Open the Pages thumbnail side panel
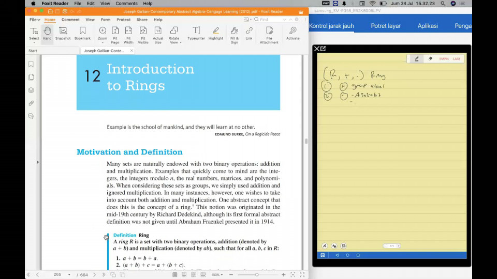The width and height of the screenshot is (497, 279). (31, 77)
